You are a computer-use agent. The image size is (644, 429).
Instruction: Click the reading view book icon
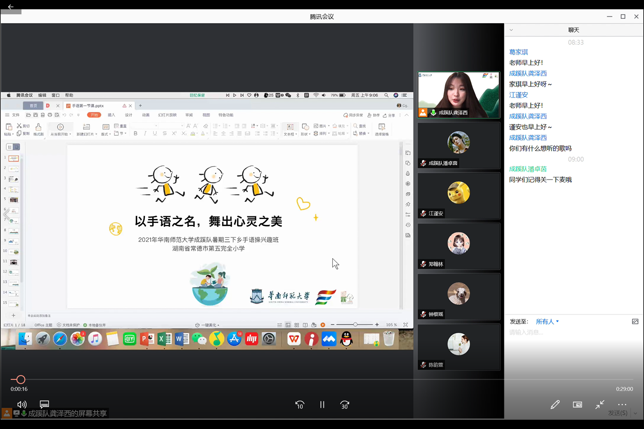click(x=305, y=325)
